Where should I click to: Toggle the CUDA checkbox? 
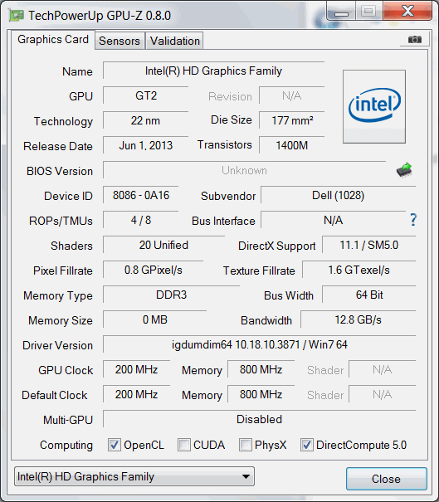[183, 445]
